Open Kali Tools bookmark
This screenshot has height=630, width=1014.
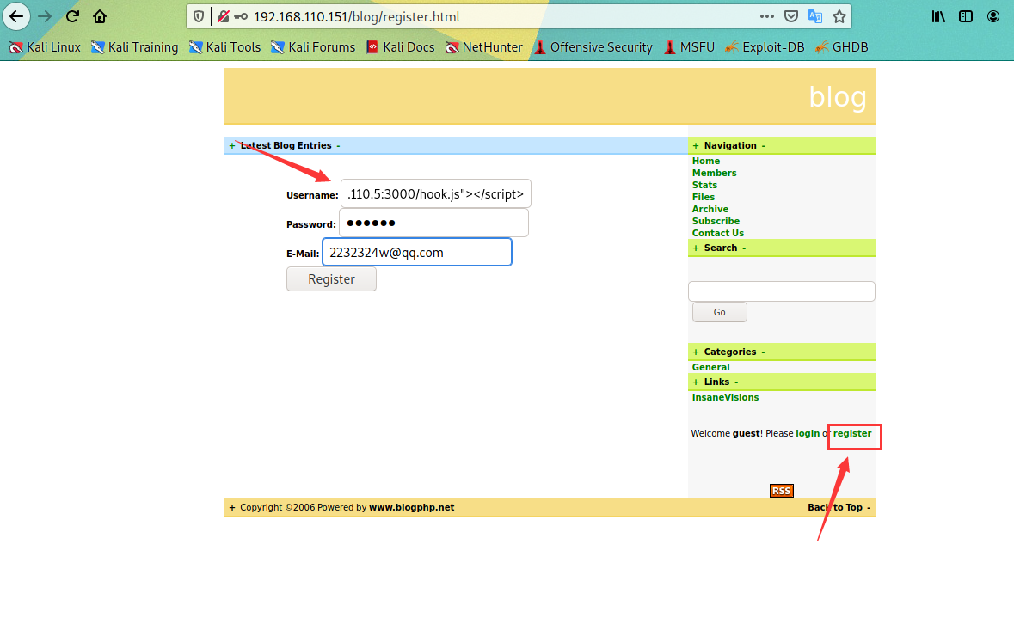(224, 47)
